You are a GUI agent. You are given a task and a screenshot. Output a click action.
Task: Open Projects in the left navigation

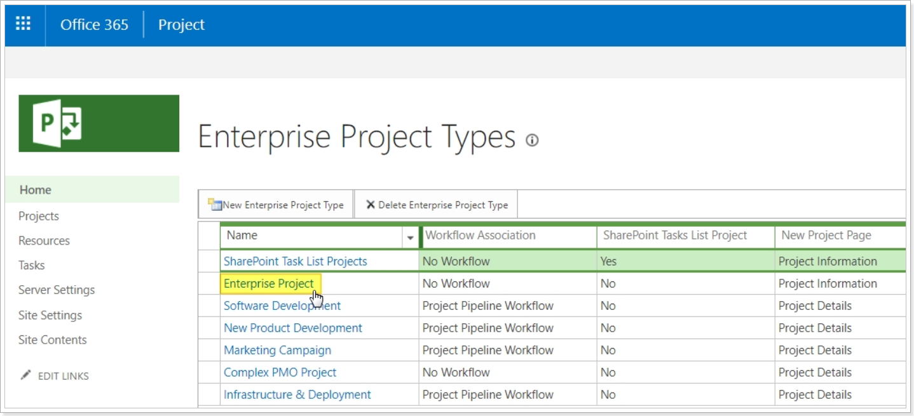pos(39,216)
